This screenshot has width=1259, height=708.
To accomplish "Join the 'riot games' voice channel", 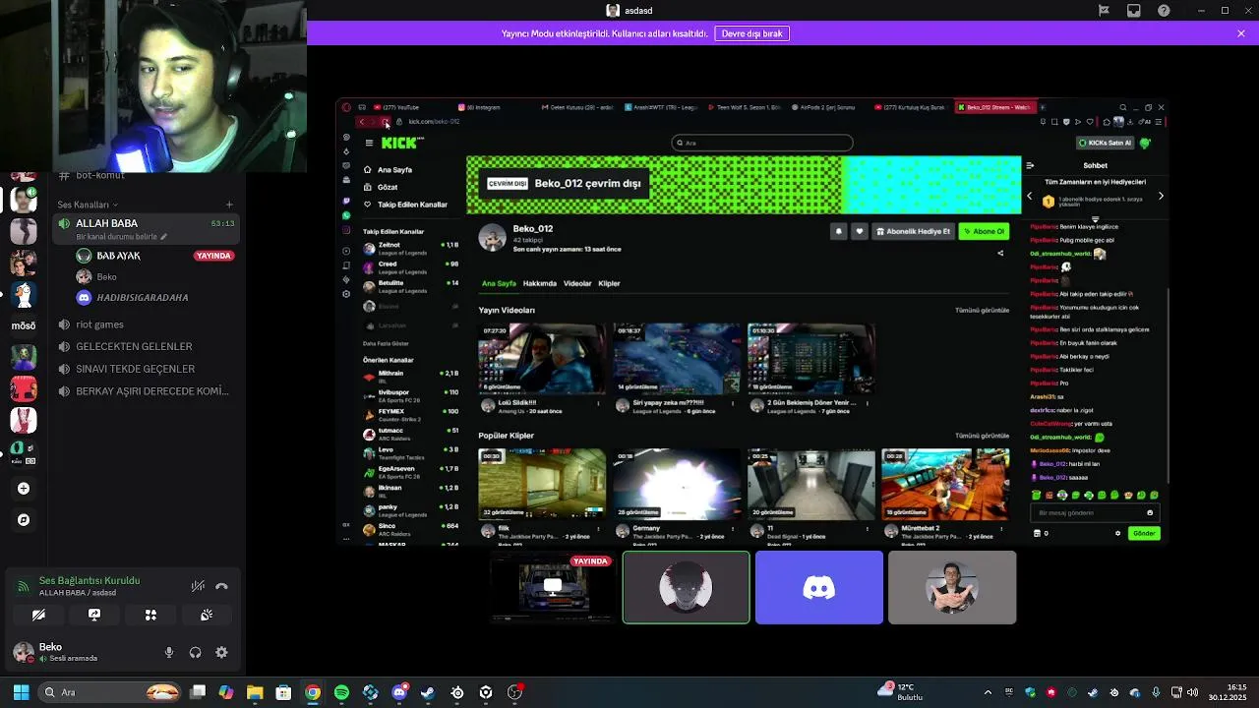I will click(x=99, y=324).
